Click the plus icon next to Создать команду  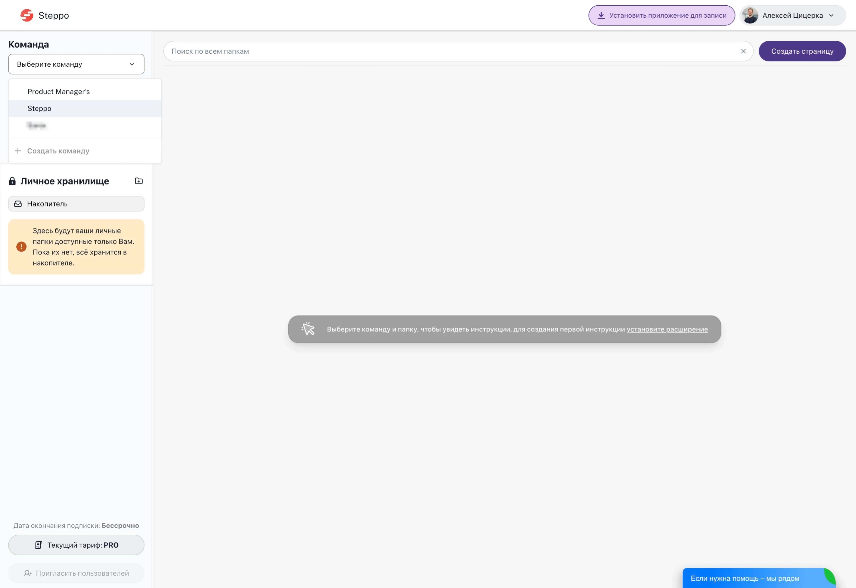pyautogui.click(x=18, y=151)
